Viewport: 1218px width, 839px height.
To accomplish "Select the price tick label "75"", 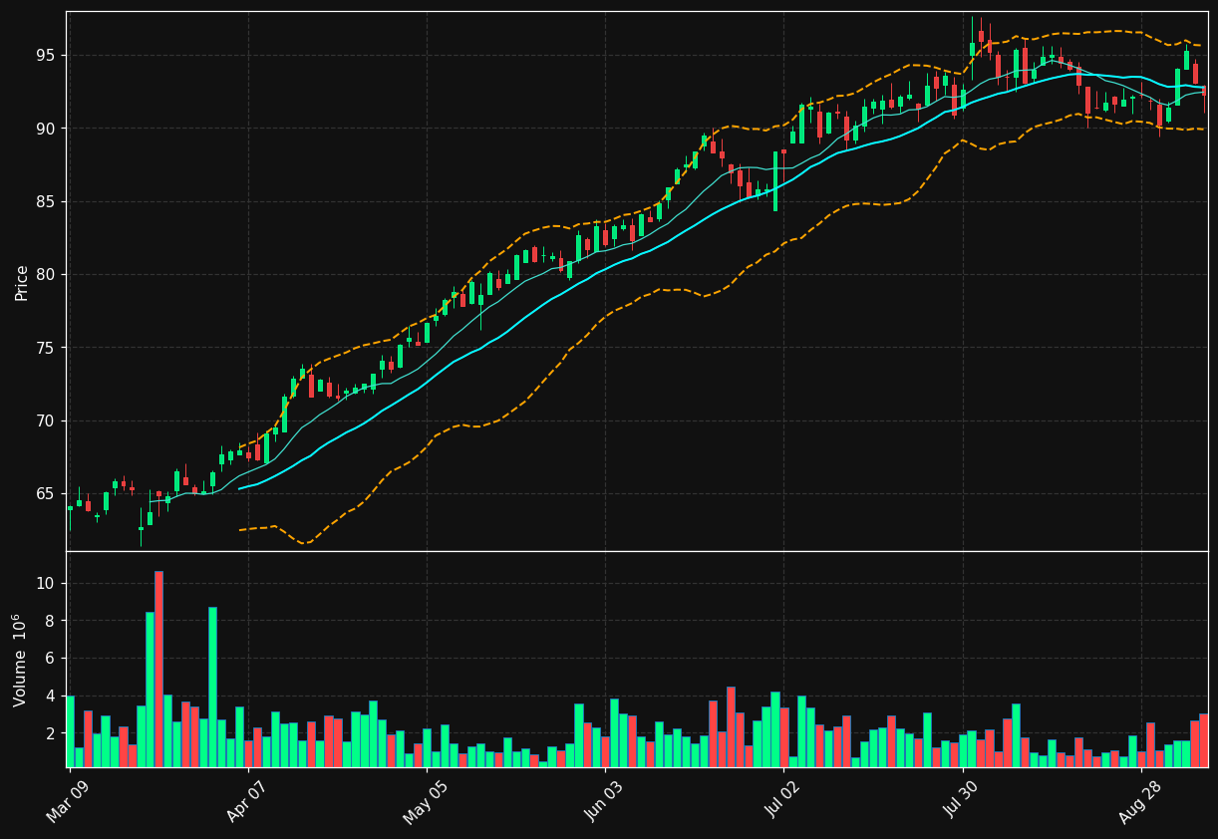I will (x=48, y=348).
